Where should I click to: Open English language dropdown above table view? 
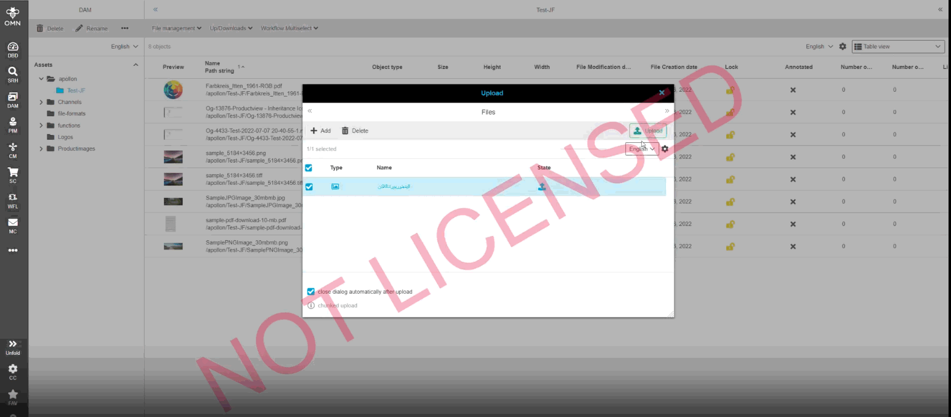819,46
